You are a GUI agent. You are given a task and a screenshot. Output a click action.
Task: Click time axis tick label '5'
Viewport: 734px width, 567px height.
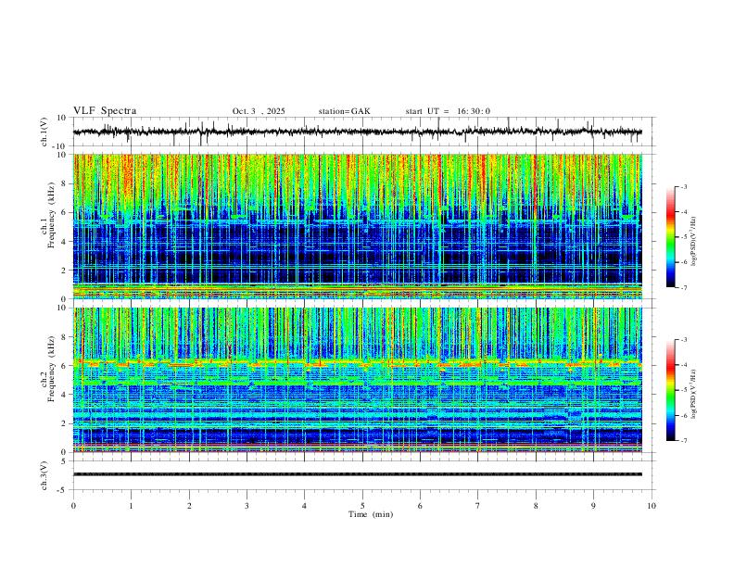point(362,506)
